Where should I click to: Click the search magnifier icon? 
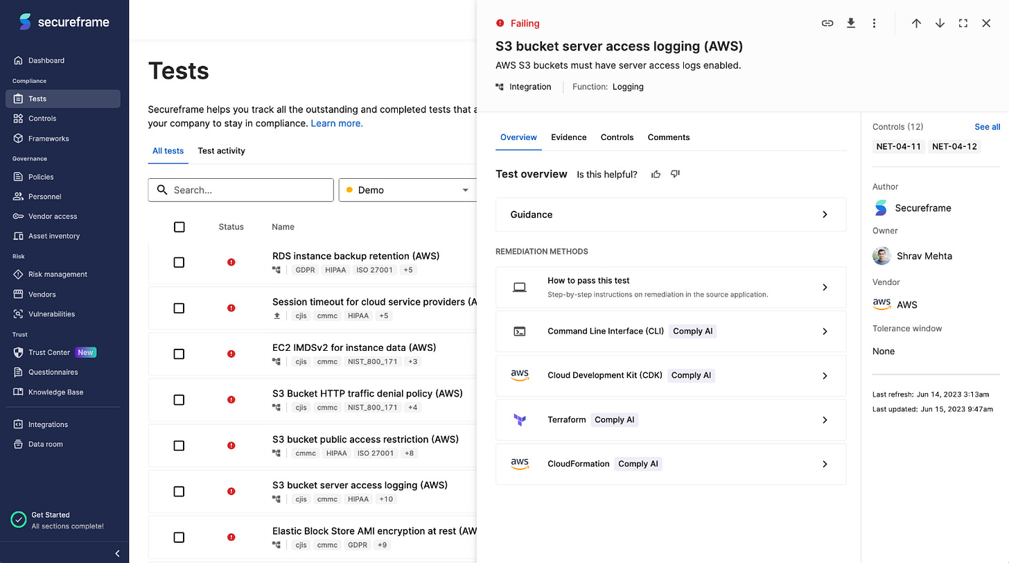(x=162, y=190)
